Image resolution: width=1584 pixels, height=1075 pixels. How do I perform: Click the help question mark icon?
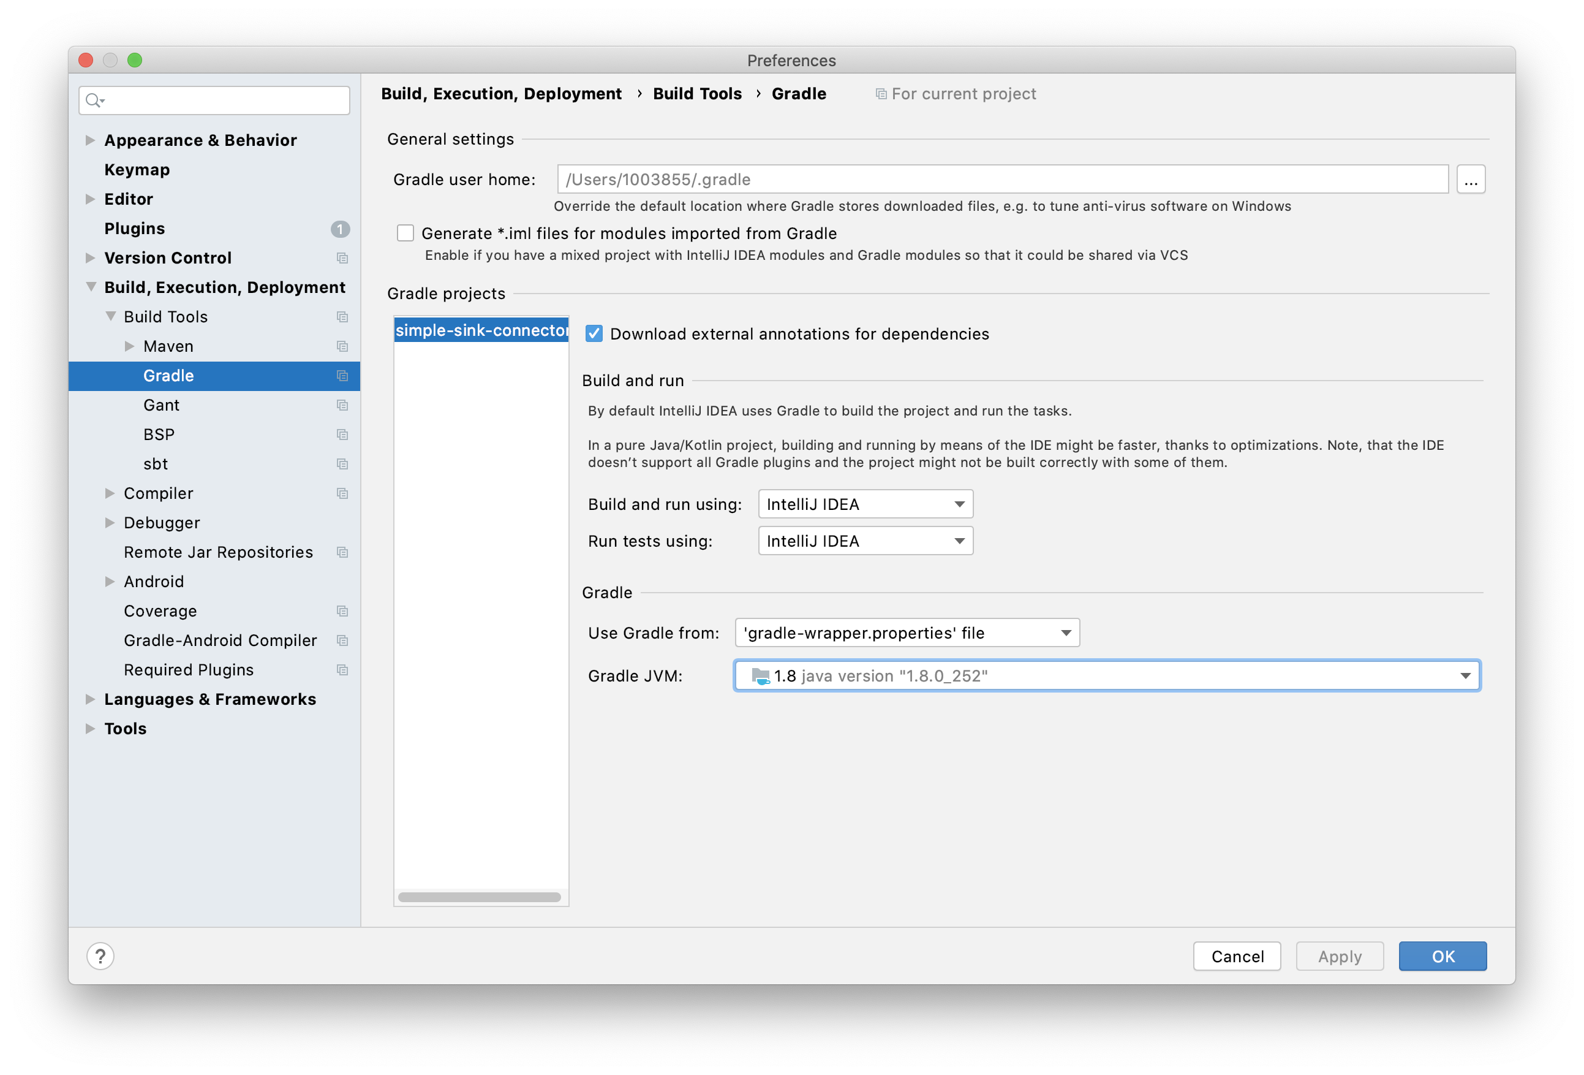[x=100, y=955]
